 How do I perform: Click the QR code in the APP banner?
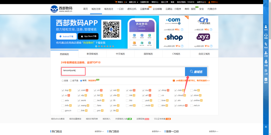click(x=111, y=30)
